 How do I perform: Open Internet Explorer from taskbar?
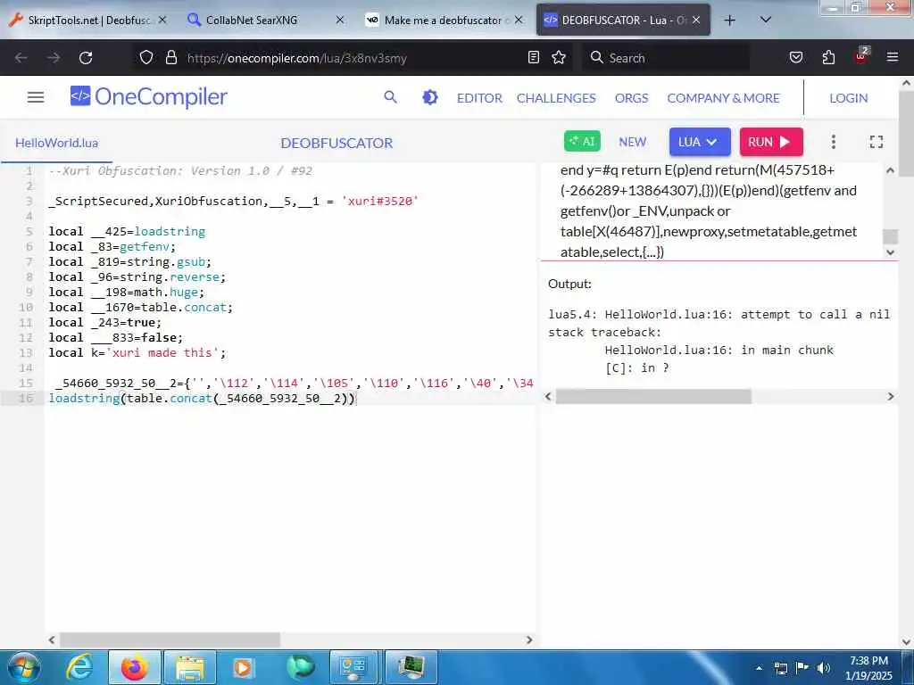tap(79, 667)
